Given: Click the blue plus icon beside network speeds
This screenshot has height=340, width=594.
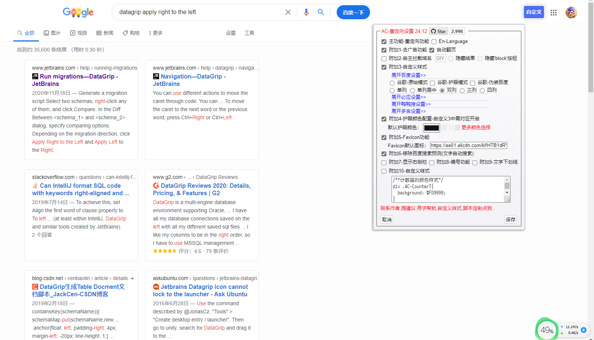Looking at the screenshot, I should pyautogui.click(x=584, y=330).
